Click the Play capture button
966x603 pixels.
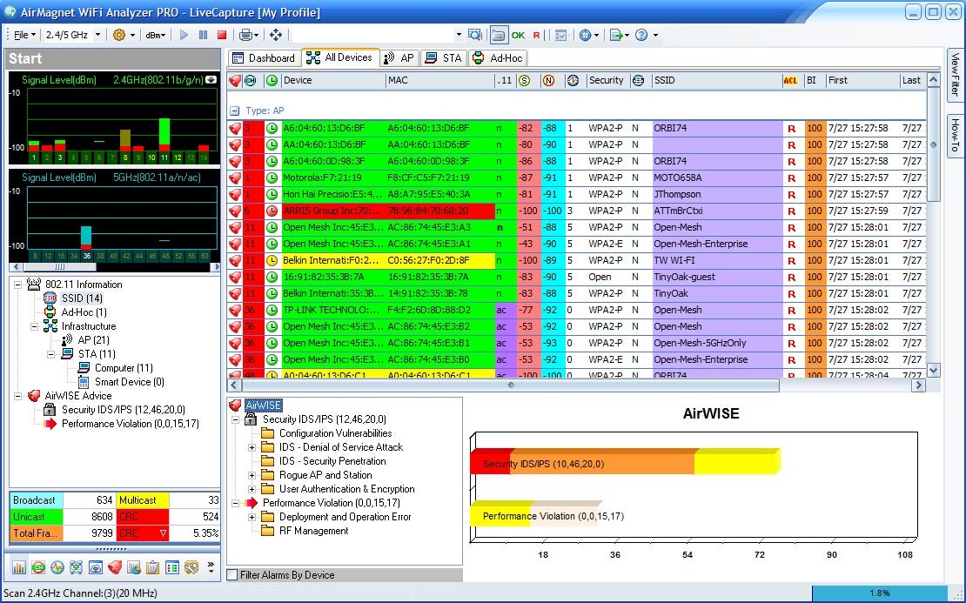pyautogui.click(x=184, y=35)
